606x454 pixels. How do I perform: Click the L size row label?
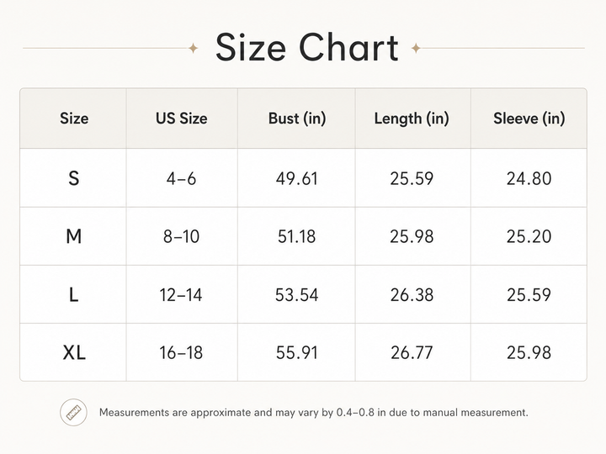point(74,295)
